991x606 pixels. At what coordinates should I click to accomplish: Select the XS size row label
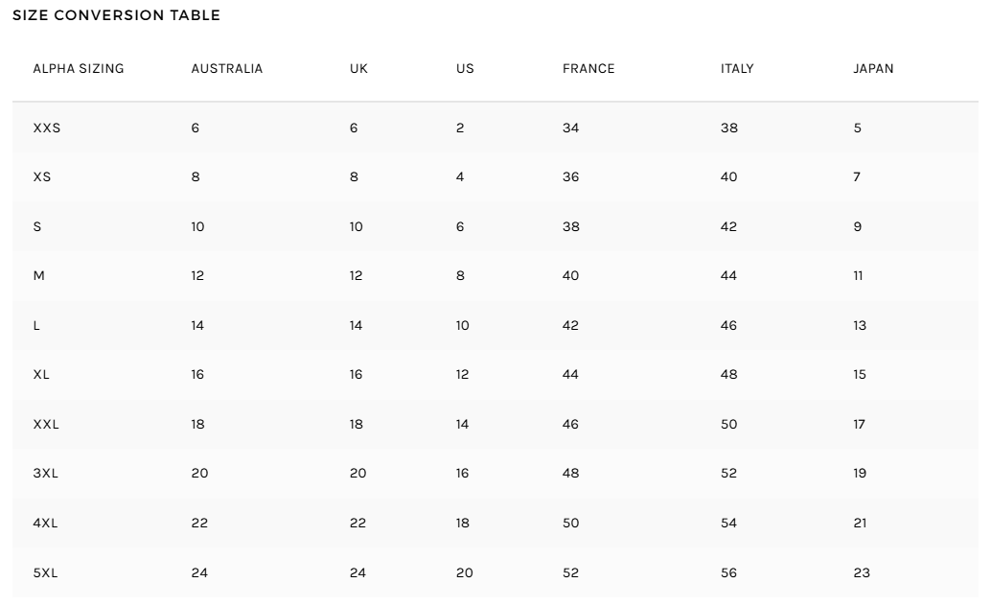[x=42, y=177]
